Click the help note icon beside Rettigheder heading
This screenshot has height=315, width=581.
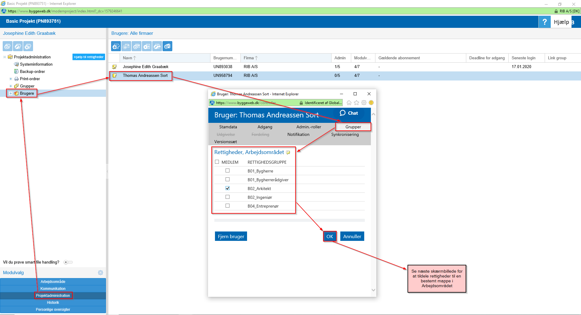coord(288,153)
